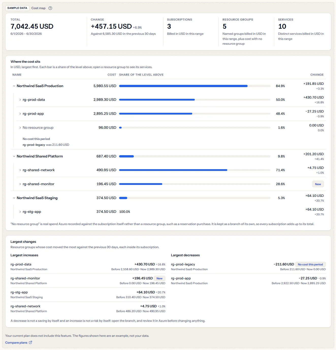Click the +201.20 USD change for Shared Platform
This screenshot has height=350, width=336.
point(313,154)
